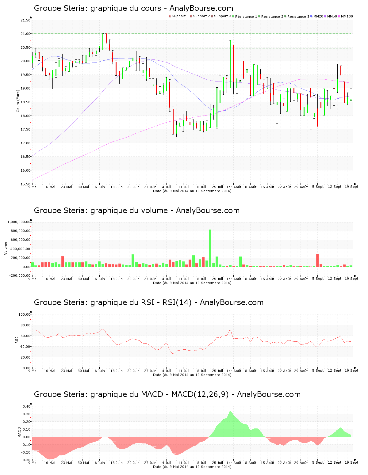
Task: Click the MM50 purple legend swatch
Action: (x=326, y=16)
